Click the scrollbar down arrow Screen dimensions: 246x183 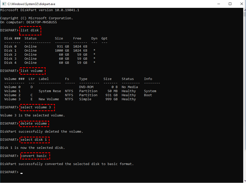click(244, 180)
